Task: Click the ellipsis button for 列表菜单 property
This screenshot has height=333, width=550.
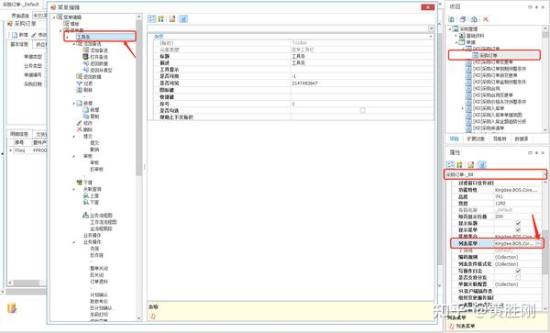Action: point(539,243)
